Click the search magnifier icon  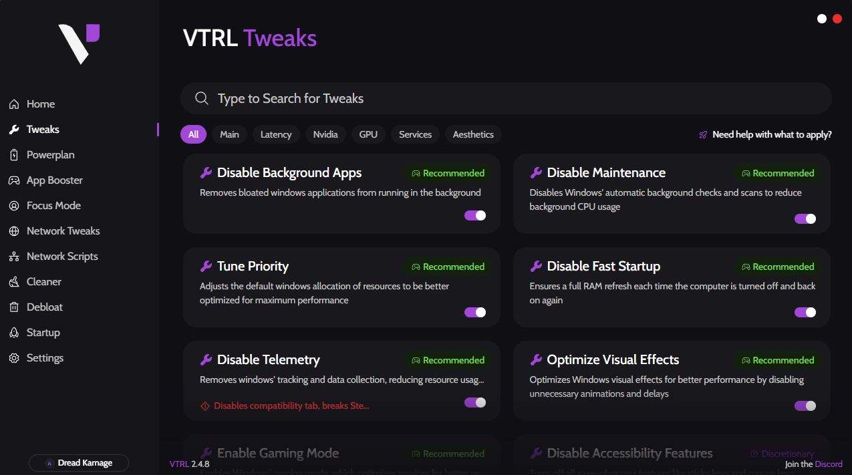click(x=202, y=99)
